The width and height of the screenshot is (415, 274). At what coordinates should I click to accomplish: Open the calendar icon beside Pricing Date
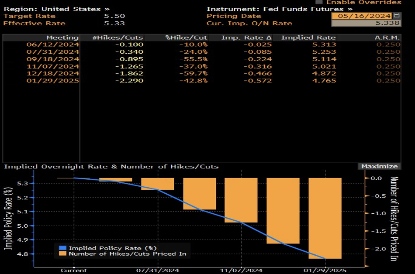click(x=396, y=16)
